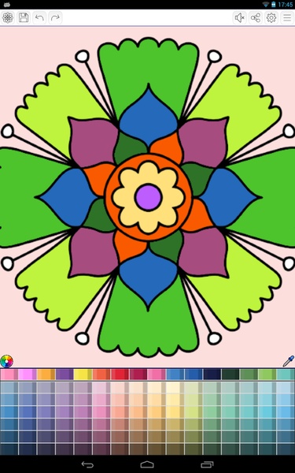Image resolution: width=295 pixels, height=473 pixels.
Task: Save the drawing with the floppy disk icon
Action: pyautogui.click(x=24, y=17)
